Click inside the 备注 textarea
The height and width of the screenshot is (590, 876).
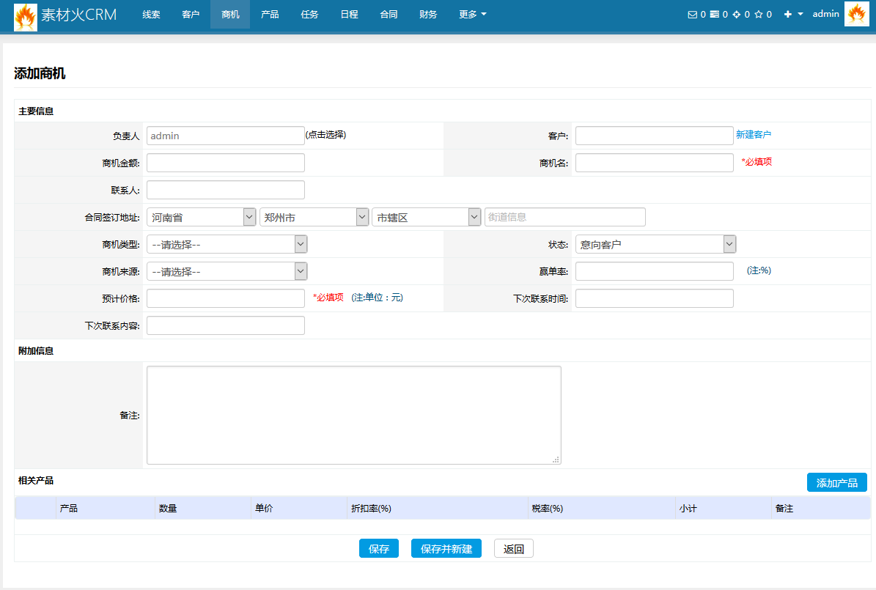[x=353, y=415]
